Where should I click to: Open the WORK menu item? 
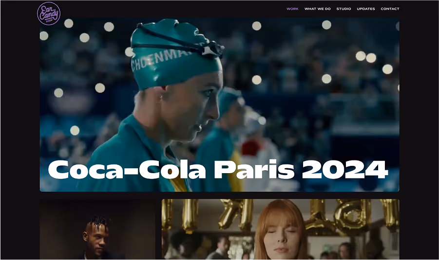click(x=292, y=9)
